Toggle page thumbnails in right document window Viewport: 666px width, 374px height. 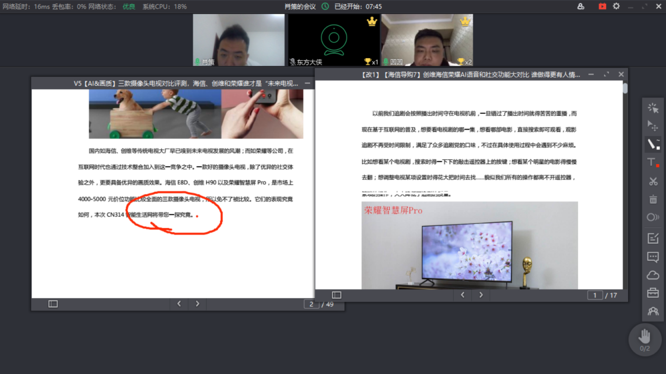coord(336,295)
